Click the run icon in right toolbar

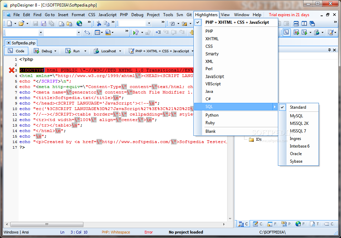point(304,32)
